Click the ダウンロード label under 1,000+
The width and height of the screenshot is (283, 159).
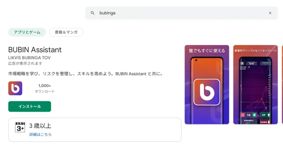pos(44,91)
